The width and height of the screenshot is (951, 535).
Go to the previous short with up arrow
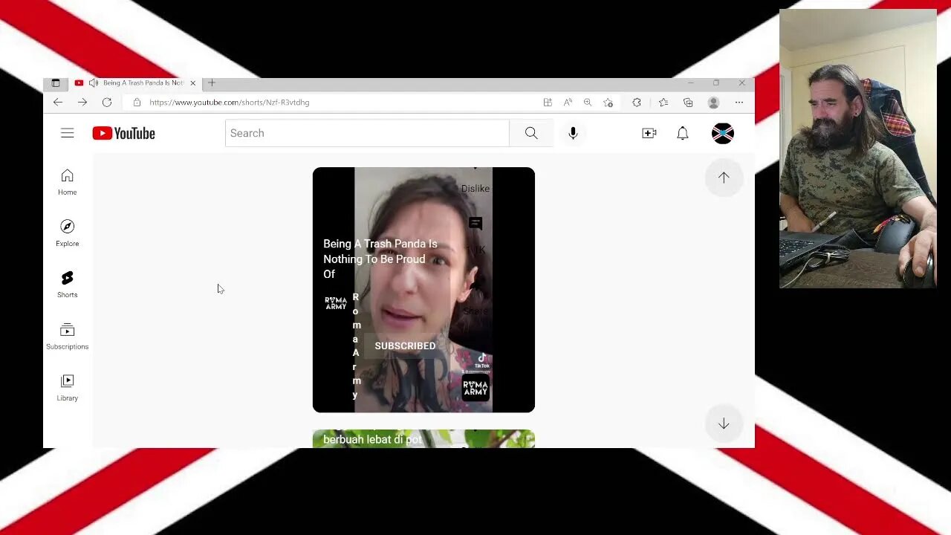[724, 178]
